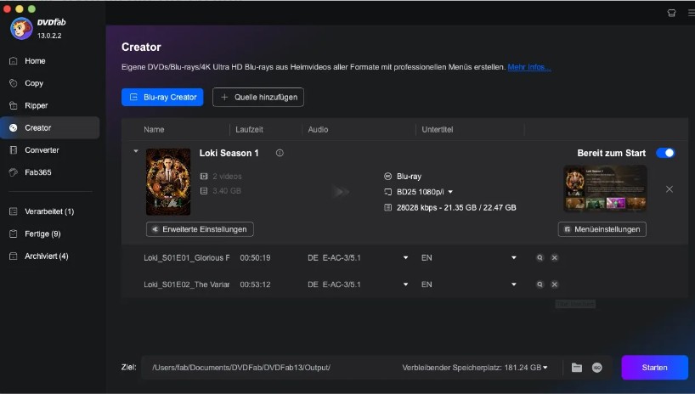The image size is (695, 394).
Task: Click the 00:53:12 runtime value
Action: 255,284
